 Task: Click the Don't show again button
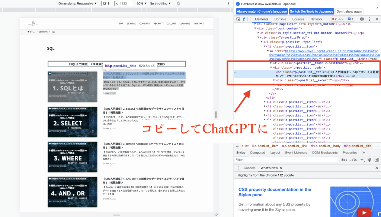click(349, 12)
